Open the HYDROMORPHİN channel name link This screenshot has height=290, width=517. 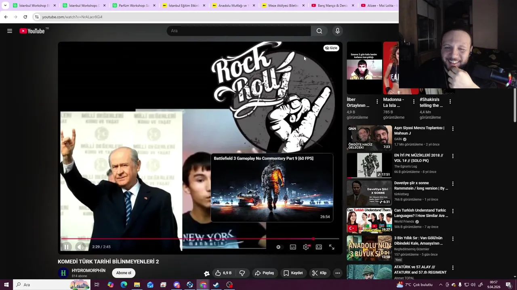pyautogui.click(x=88, y=271)
